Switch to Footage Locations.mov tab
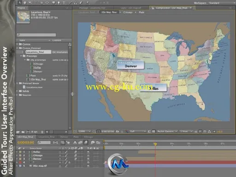 pyautogui.click(x=93, y=8)
